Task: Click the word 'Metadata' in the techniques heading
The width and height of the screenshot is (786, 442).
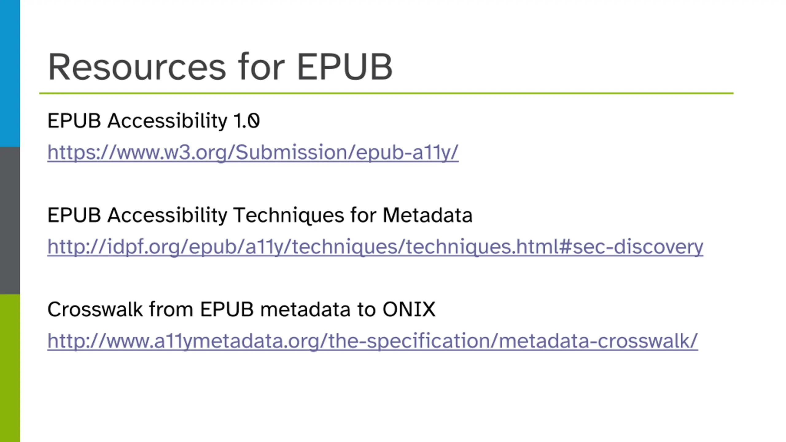Action: tap(427, 215)
